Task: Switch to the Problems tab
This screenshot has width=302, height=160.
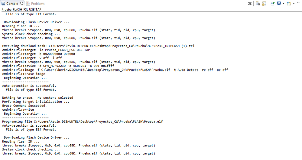Action: coord(37,4)
